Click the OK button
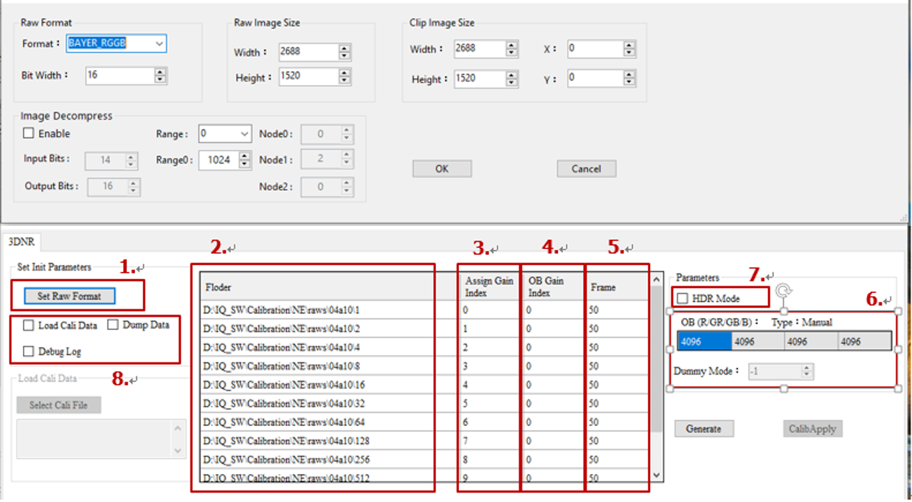Image resolution: width=912 pixels, height=502 pixels. tap(441, 168)
